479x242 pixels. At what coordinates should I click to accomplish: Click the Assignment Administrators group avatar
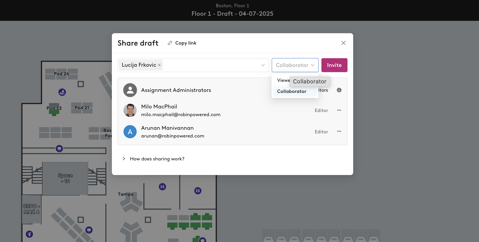click(x=130, y=90)
